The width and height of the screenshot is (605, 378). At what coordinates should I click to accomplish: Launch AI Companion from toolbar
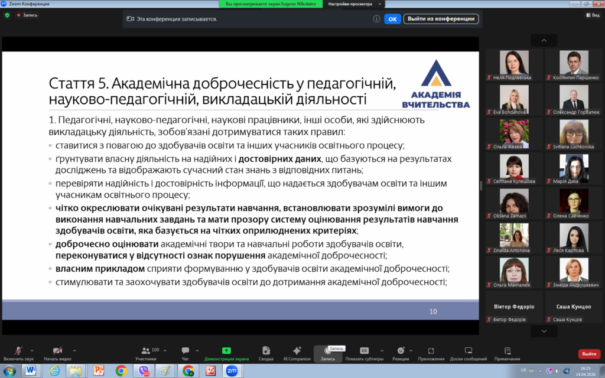point(297,351)
